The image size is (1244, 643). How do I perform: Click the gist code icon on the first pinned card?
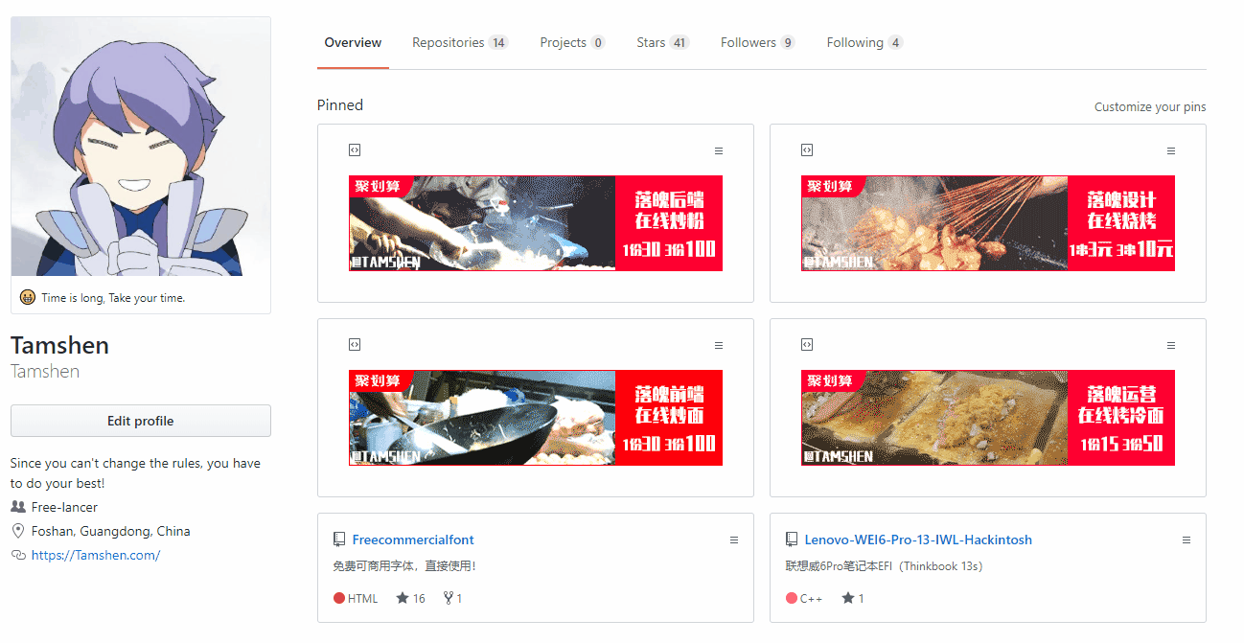354,150
